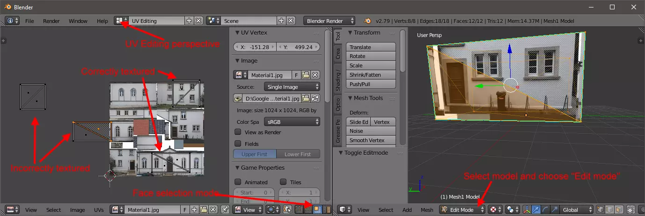Open file browser for Material1.jpg in Image panel
This screenshot has width=645, height=216.
click(306, 75)
